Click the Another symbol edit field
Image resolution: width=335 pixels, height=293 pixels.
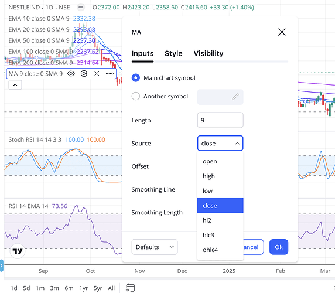click(220, 97)
